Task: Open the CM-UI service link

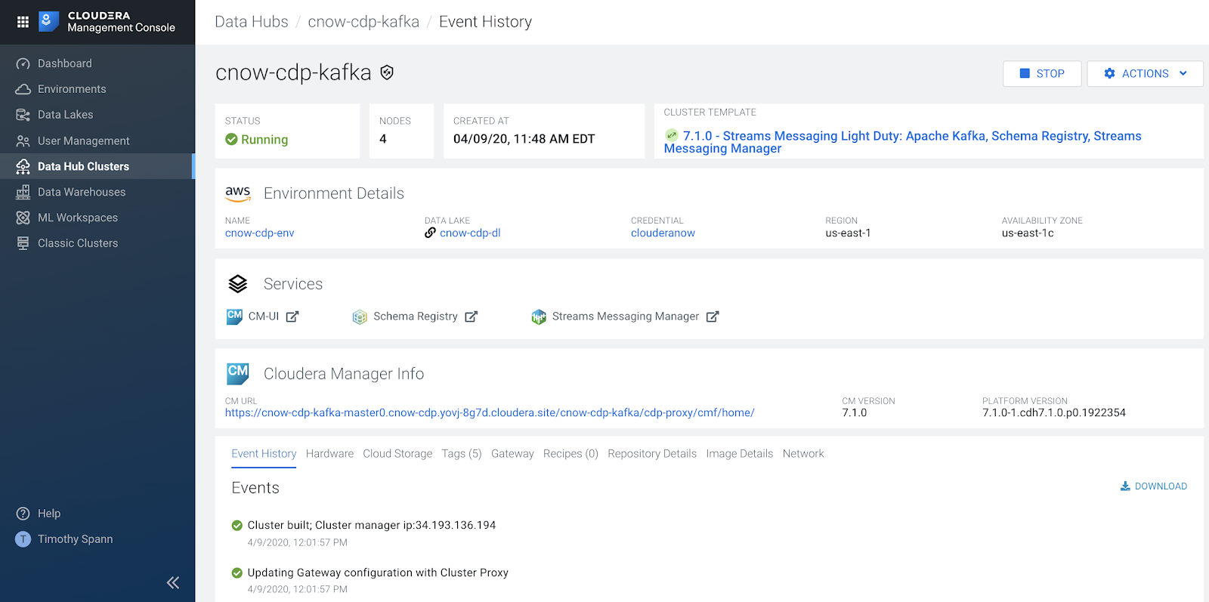Action: 264,316
